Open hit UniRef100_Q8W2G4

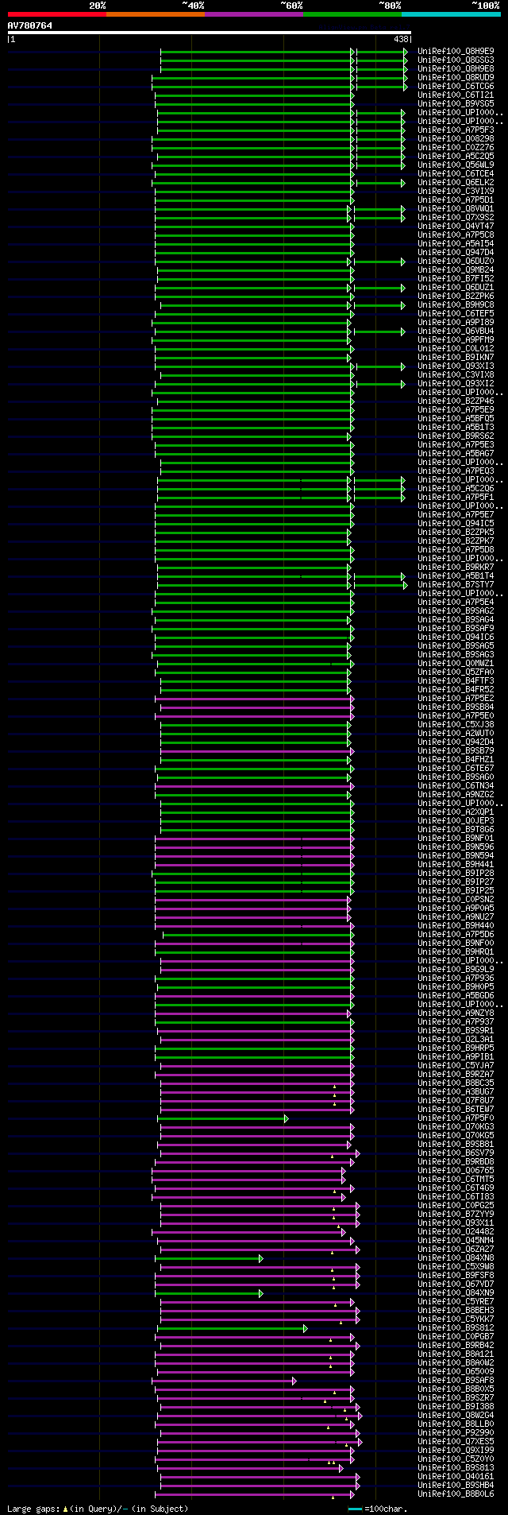pos(456,1415)
